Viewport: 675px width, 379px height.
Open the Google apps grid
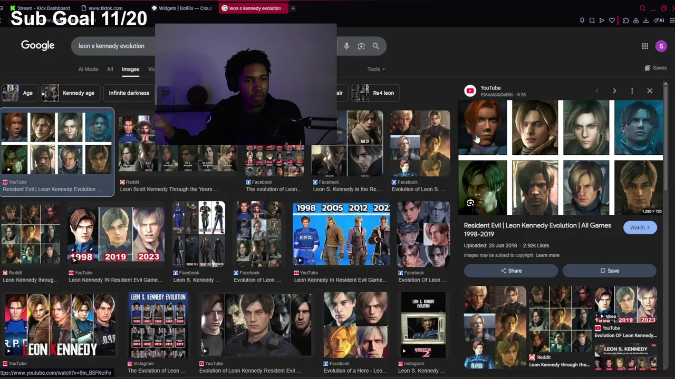pyautogui.click(x=645, y=46)
